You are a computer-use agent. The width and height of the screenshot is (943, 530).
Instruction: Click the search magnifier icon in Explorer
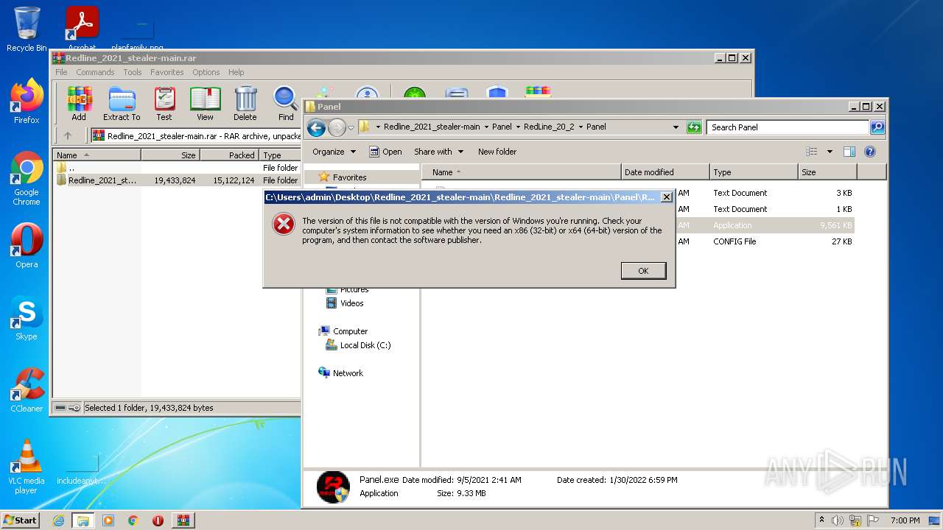(877, 127)
